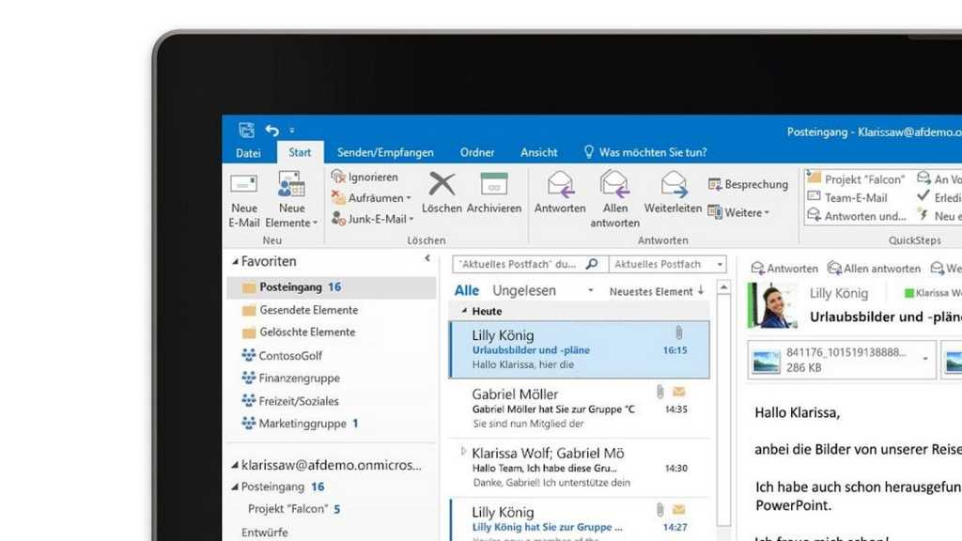The height and width of the screenshot is (541, 962).
Task: Click attachment paperclip on Lilly König 16:15 mail
Action: pos(678,332)
